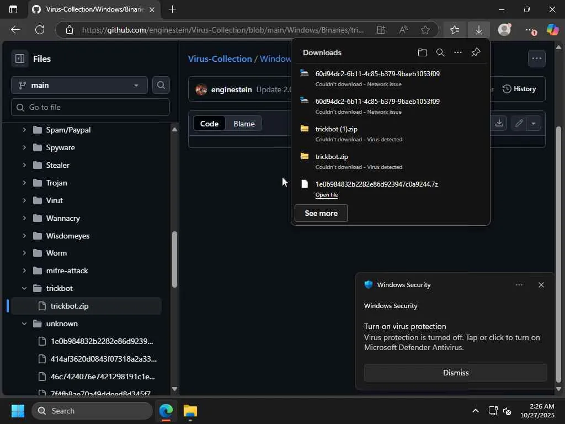The height and width of the screenshot is (424, 565).
Task: Select trickbot.zip in file tree
Action: click(87, 306)
